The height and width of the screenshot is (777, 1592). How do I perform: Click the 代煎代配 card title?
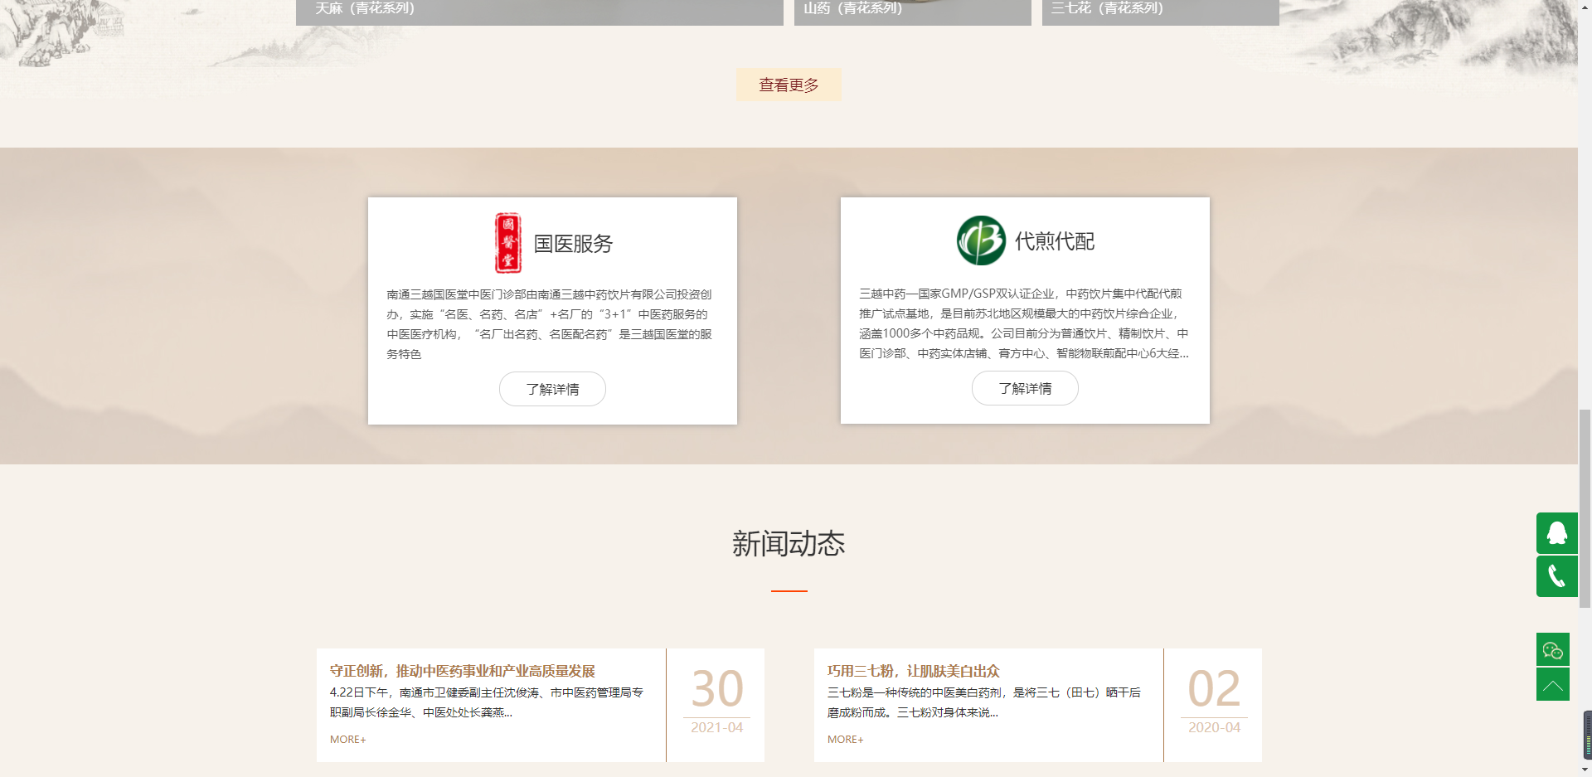point(1055,241)
